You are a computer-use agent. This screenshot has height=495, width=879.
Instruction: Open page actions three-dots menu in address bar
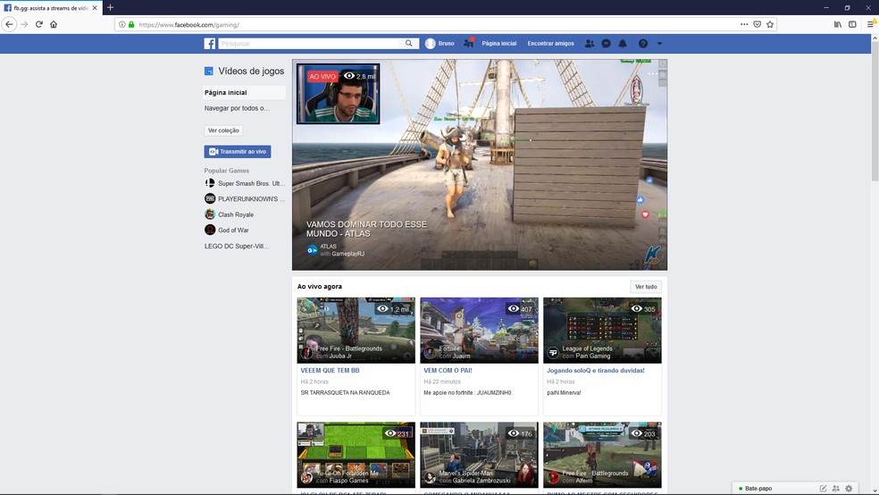click(x=744, y=24)
